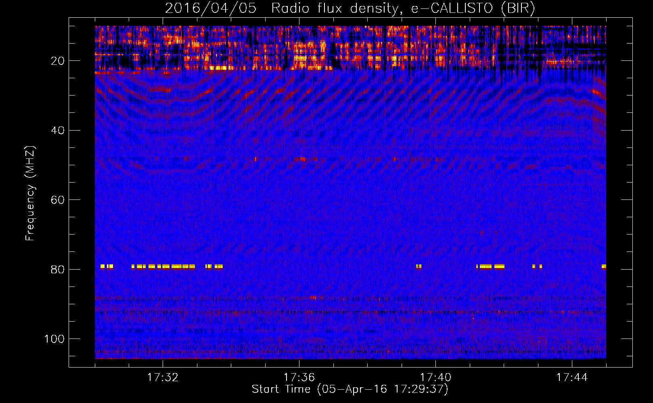Screen dimensions: 653x403
Task: Click the 17:44 time axis label
Action: coord(572,378)
